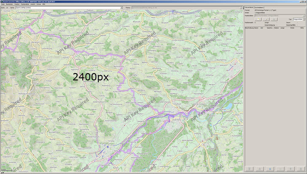The width and height of the screenshot is (307, 174).
Task: Click the minus remove position button
Action: click(281, 169)
